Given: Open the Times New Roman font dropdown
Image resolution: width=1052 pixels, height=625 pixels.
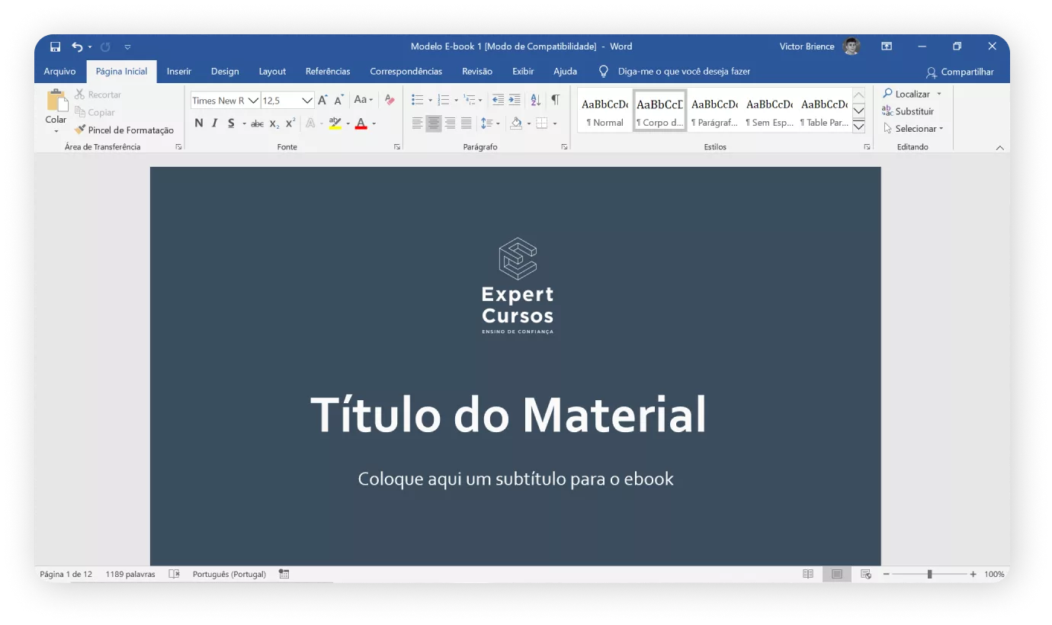Looking at the screenshot, I should coord(253,101).
